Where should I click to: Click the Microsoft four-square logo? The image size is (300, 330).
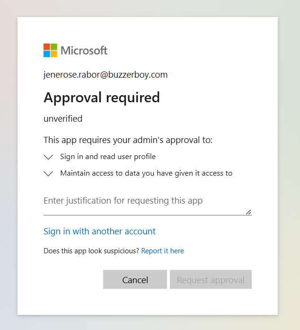[x=50, y=50]
